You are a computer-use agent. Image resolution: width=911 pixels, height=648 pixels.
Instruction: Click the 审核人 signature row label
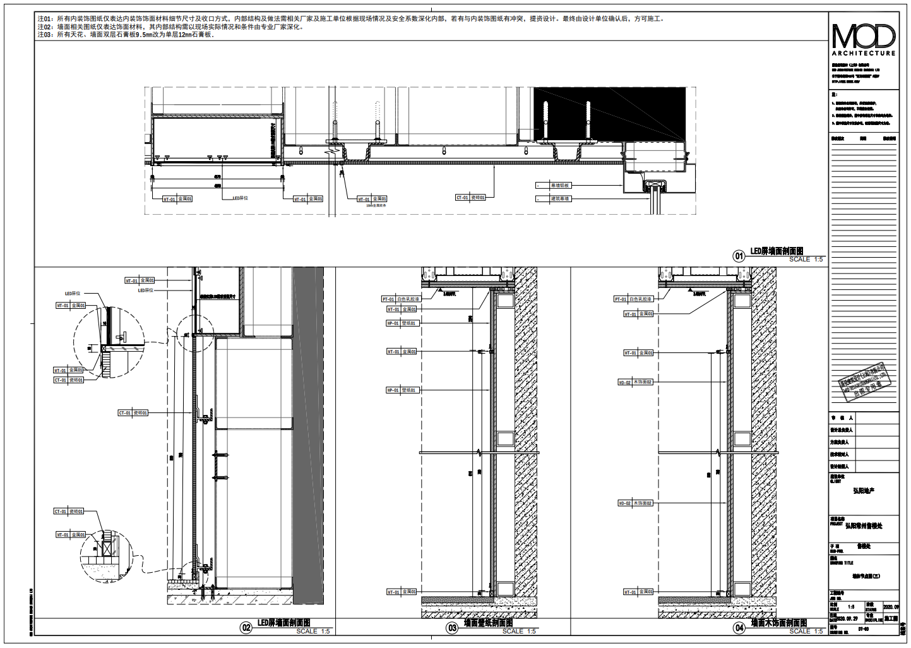(842, 418)
